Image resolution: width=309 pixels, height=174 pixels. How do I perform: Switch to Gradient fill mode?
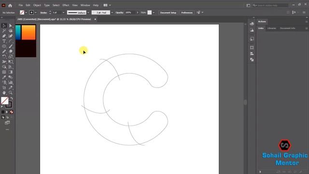coord(7,112)
